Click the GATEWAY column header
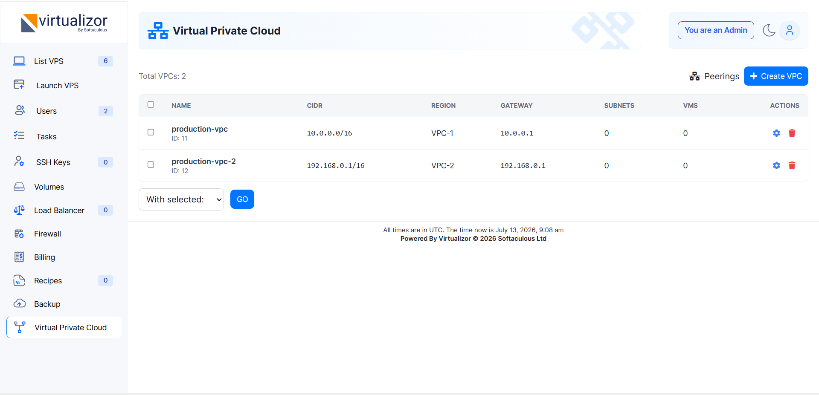819x395 pixels. click(517, 105)
